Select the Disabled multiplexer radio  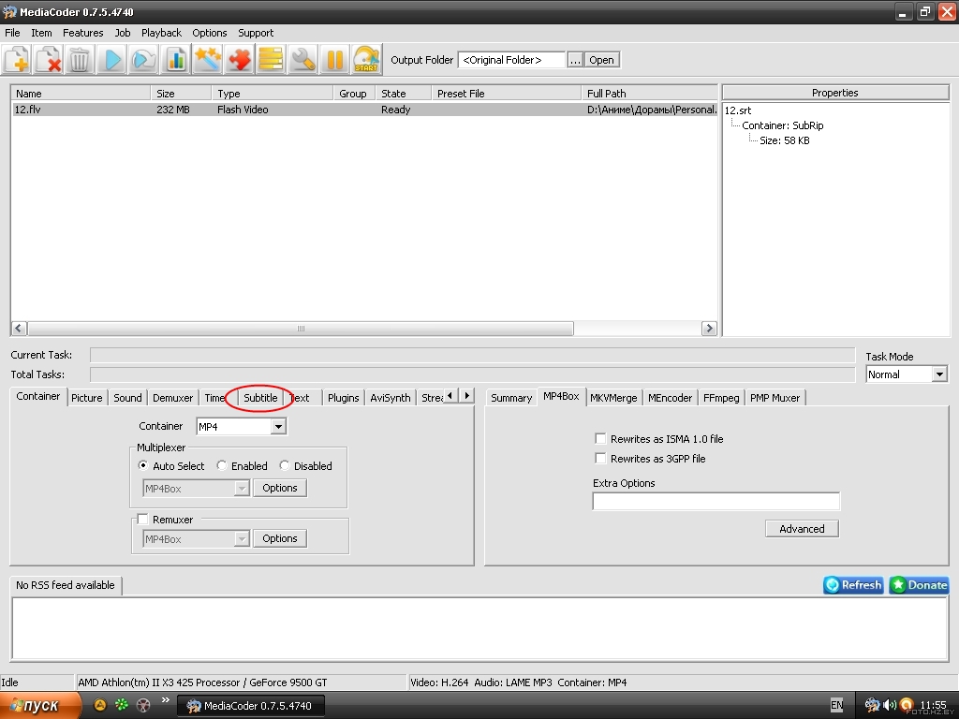[x=285, y=465]
